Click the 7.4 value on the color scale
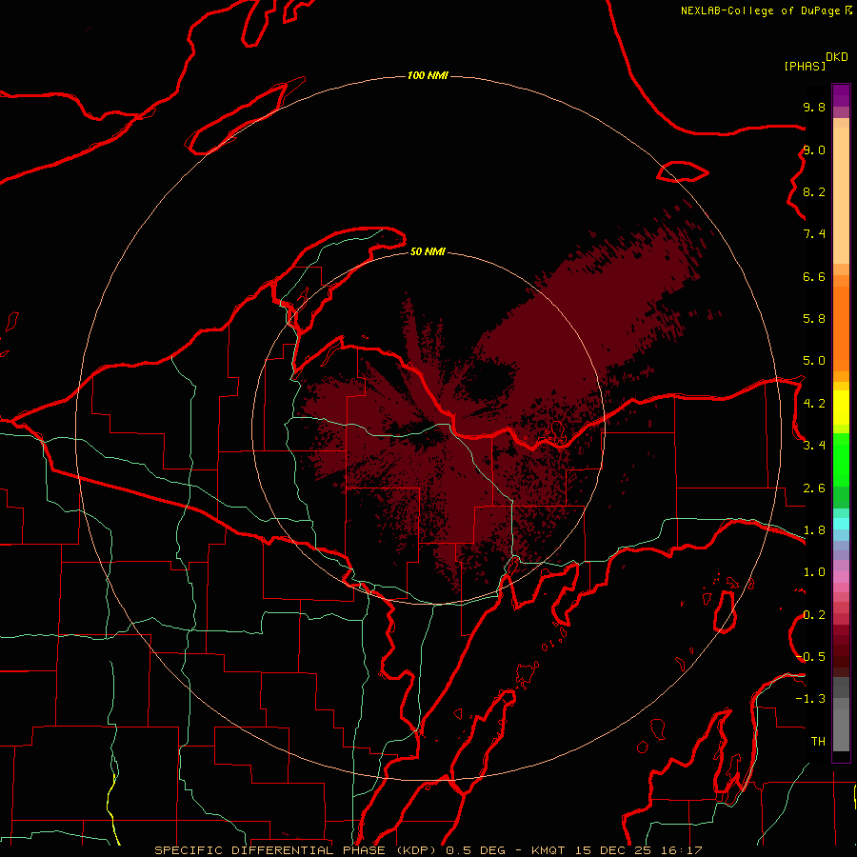857x857 pixels. [x=814, y=234]
